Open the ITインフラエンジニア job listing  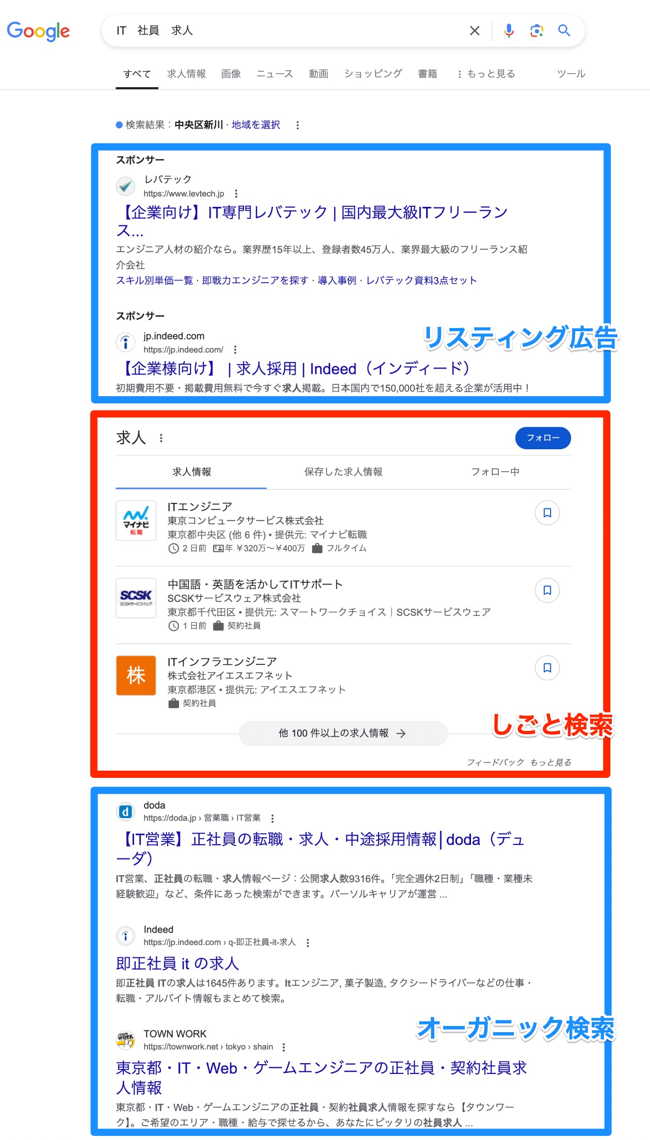(222, 662)
